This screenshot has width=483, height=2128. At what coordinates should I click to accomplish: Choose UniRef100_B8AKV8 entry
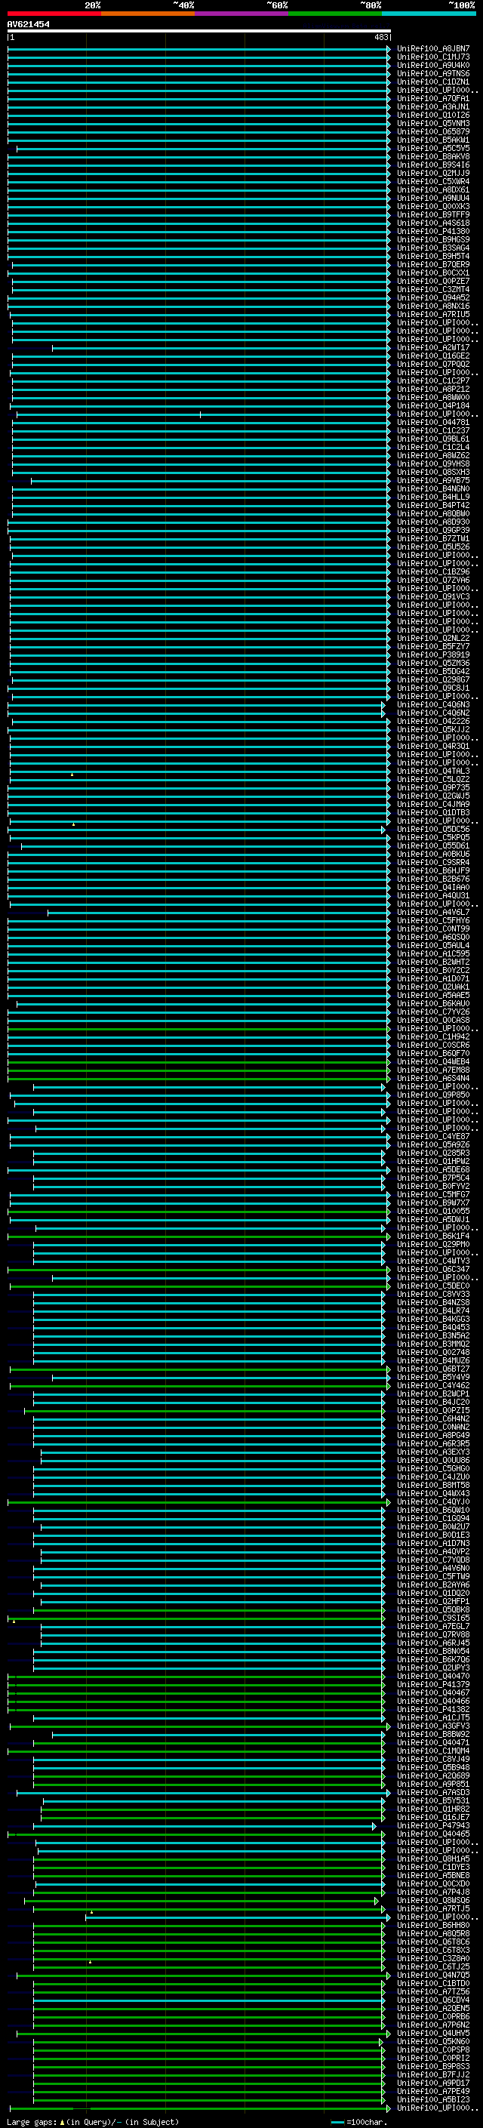(433, 156)
